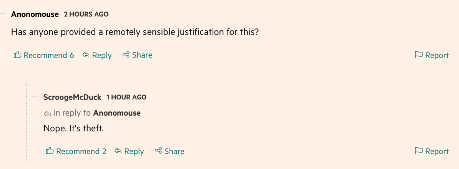Click the small arrow before "In reply to"
Viewport: 459px width, 169px height.
47,113
